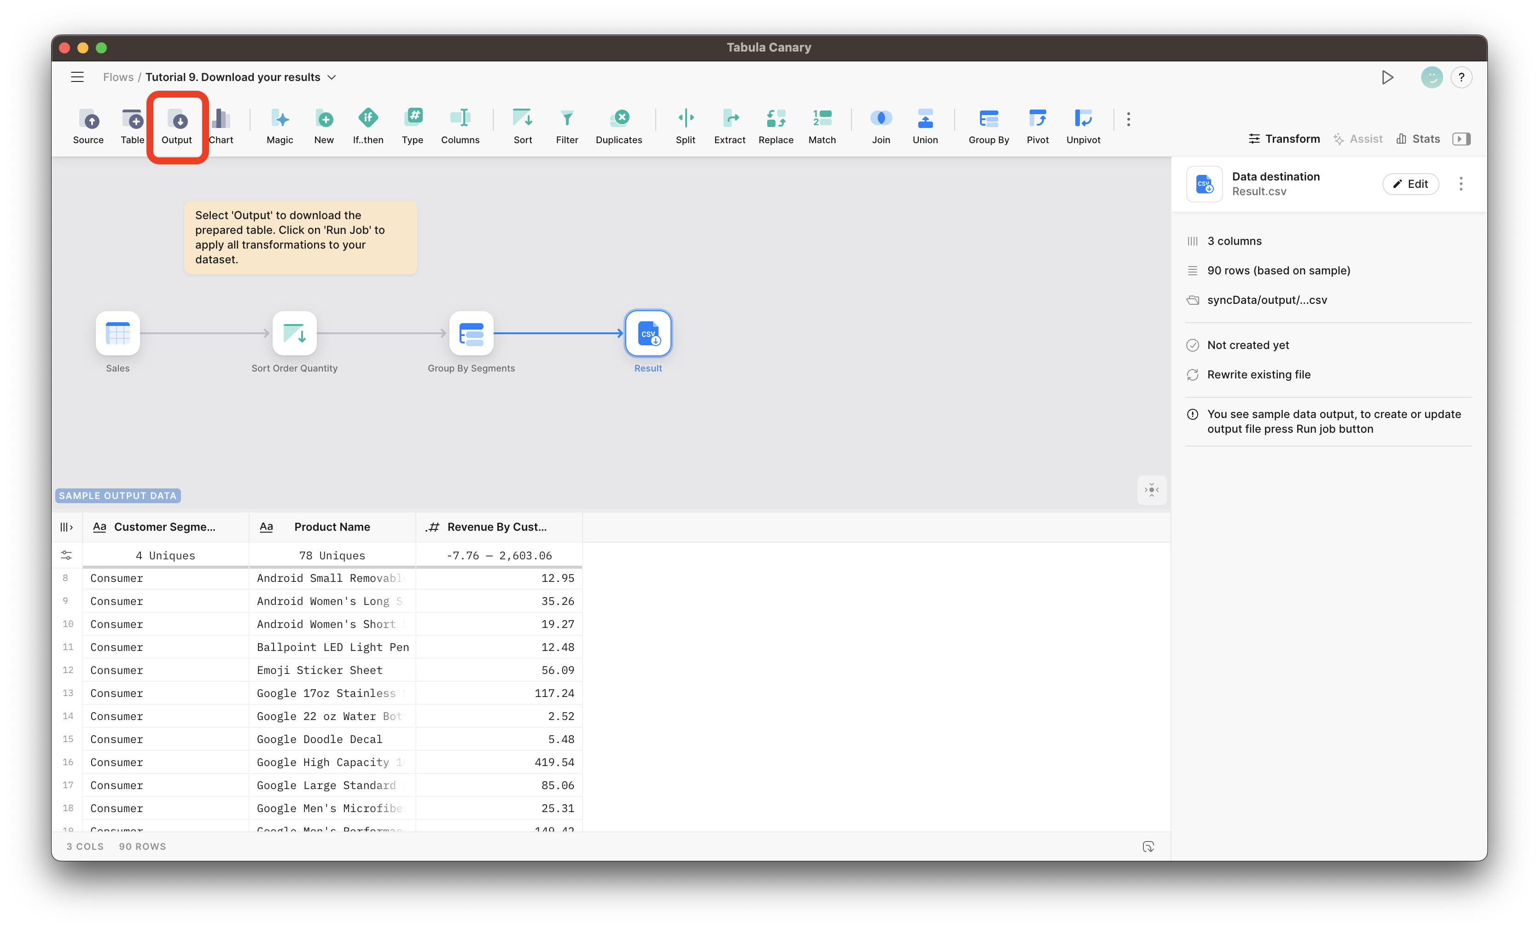Select the Duplicates removal tool
Image resolution: width=1539 pixels, height=929 pixels.
(x=618, y=119)
